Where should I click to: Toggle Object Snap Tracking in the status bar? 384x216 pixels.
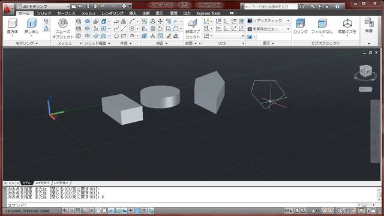111,211
